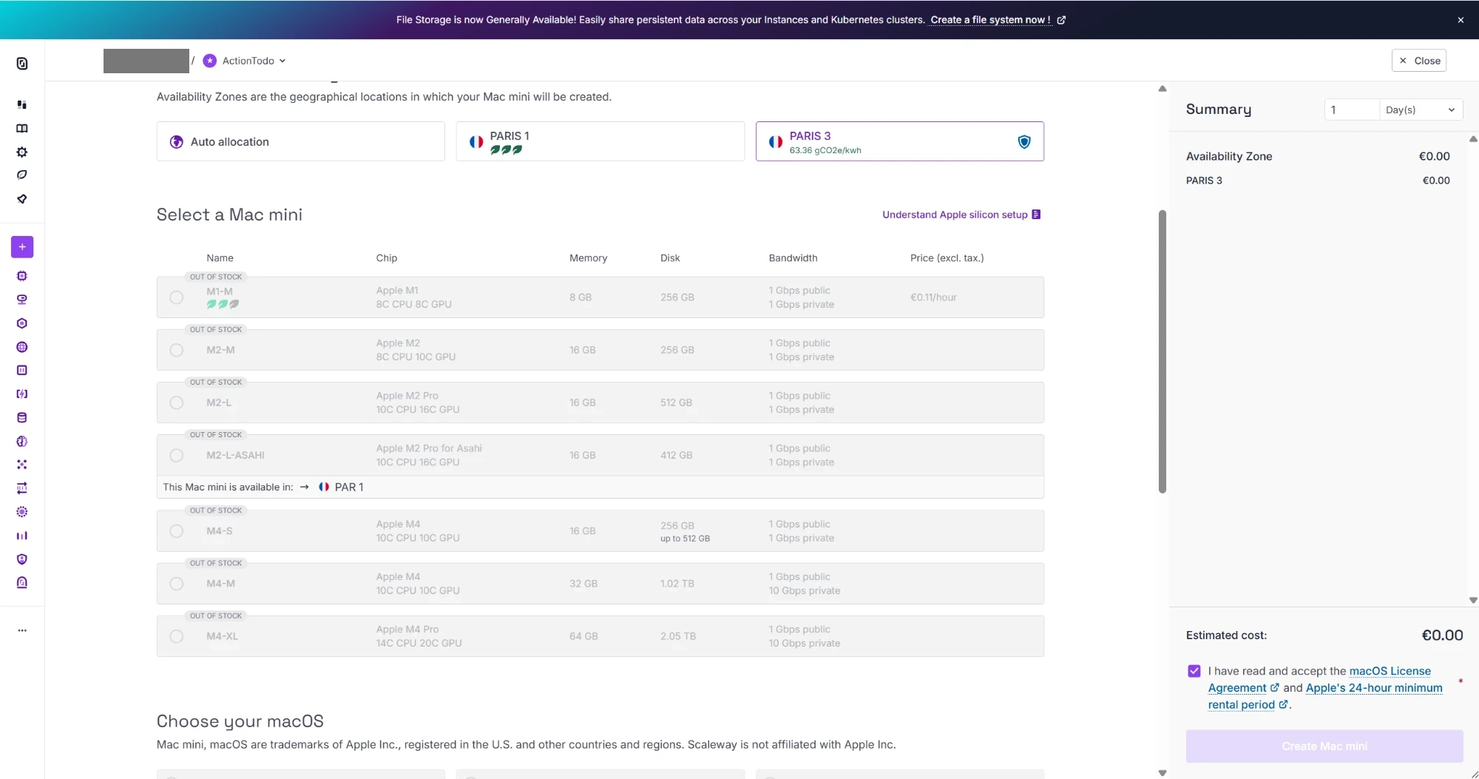The height and width of the screenshot is (779, 1479).
Task: Open the dashboard icon in sidebar
Action: [22, 104]
